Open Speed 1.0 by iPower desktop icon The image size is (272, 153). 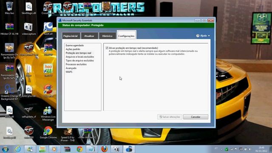[68, 135]
